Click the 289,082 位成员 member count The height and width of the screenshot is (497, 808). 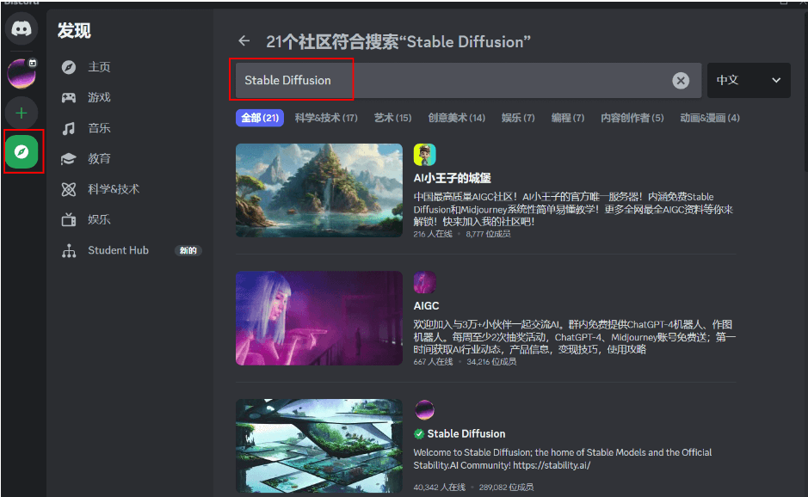506,488
